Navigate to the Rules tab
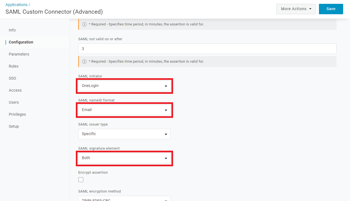 (x=14, y=66)
